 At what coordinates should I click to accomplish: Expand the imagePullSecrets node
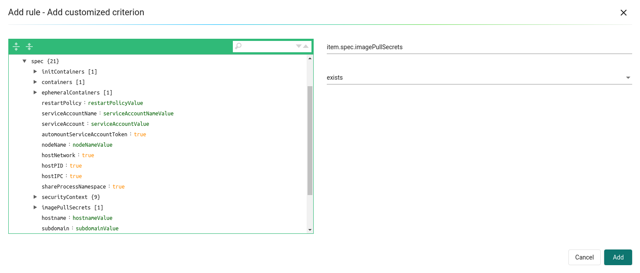[35, 207]
